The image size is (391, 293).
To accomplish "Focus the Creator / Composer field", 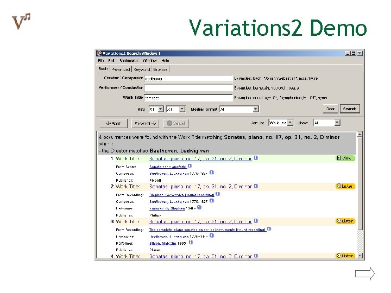I will (x=188, y=79).
